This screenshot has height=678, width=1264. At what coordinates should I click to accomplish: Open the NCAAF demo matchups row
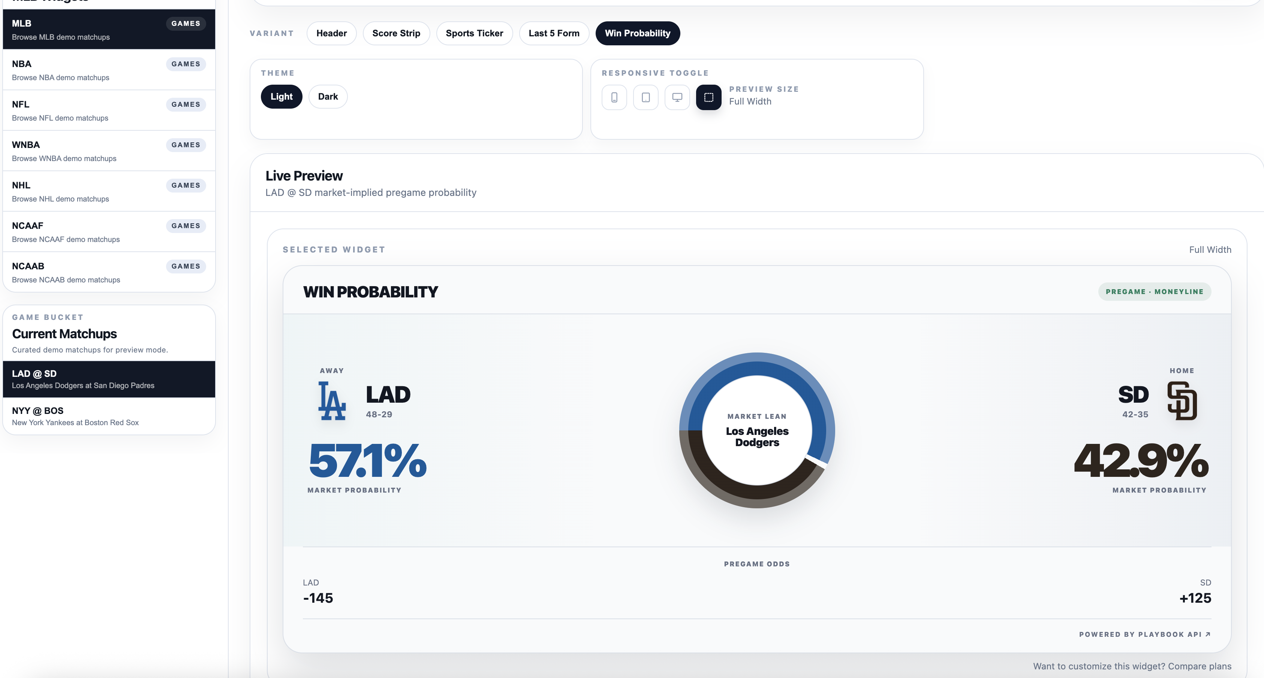coord(109,231)
